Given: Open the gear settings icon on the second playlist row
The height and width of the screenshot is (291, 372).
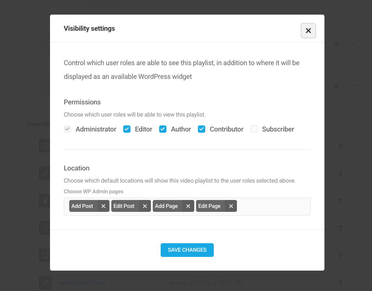Looking at the screenshot, I should [336, 86].
